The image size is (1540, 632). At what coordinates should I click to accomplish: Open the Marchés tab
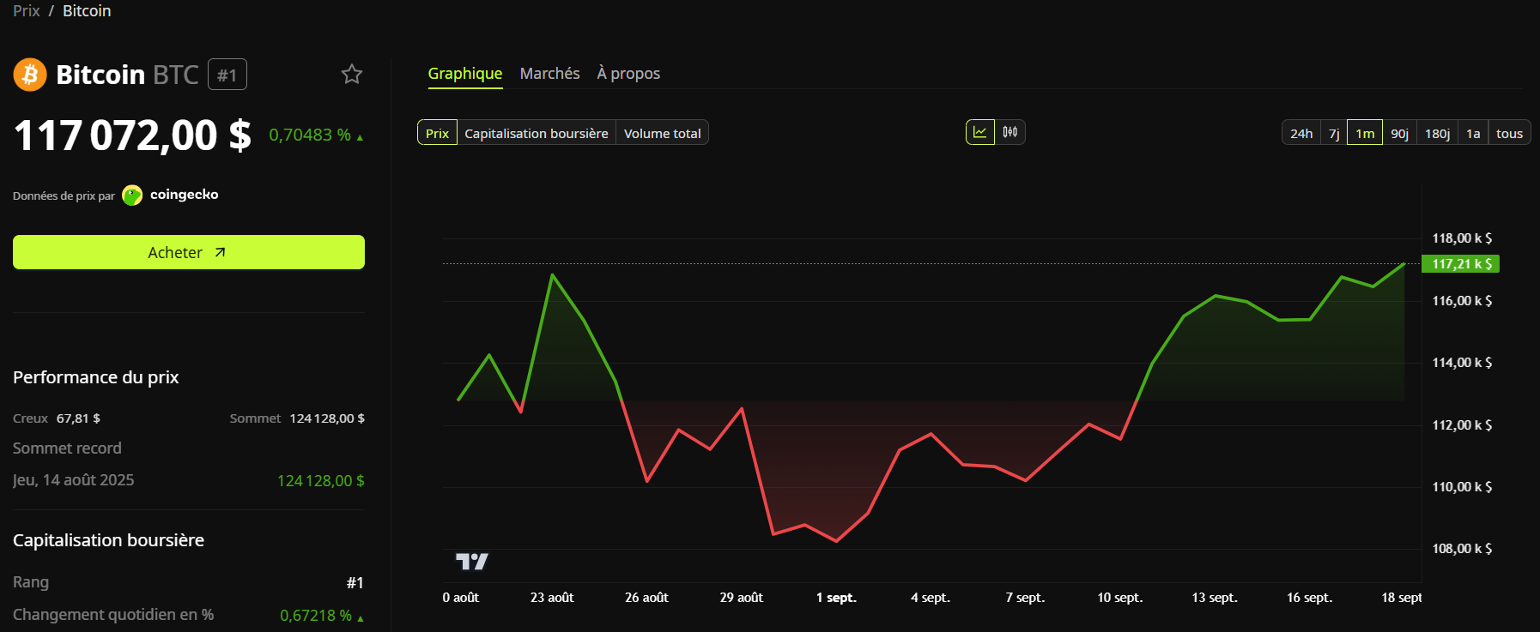550,74
